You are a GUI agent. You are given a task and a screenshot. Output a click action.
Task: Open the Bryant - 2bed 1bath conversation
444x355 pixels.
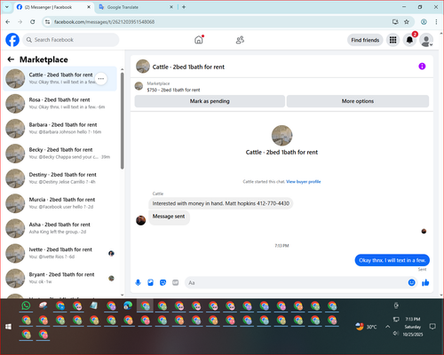59,278
